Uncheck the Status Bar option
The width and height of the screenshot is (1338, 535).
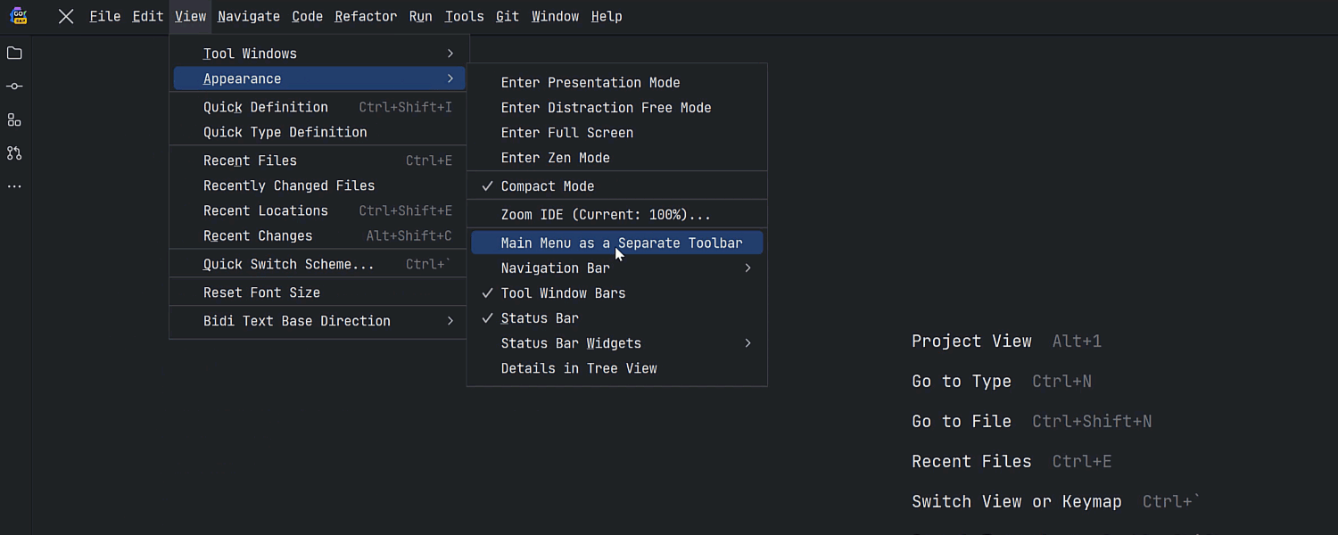pos(540,318)
